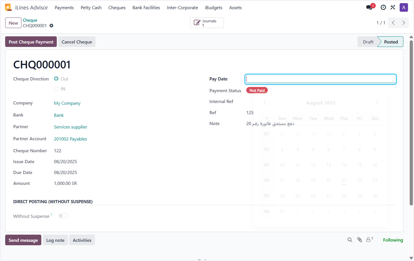414x261 pixels.
Task: Open the messages chat icon with badge
Action: tap(369, 7)
